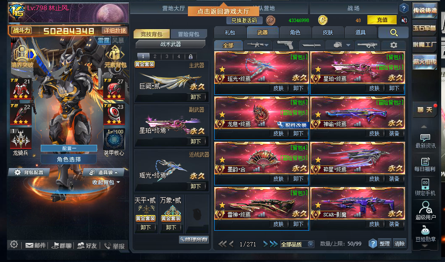Screen dimensions: 445x262
Task: Open 最新资讯 news icon
Action: click(x=425, y=141)
